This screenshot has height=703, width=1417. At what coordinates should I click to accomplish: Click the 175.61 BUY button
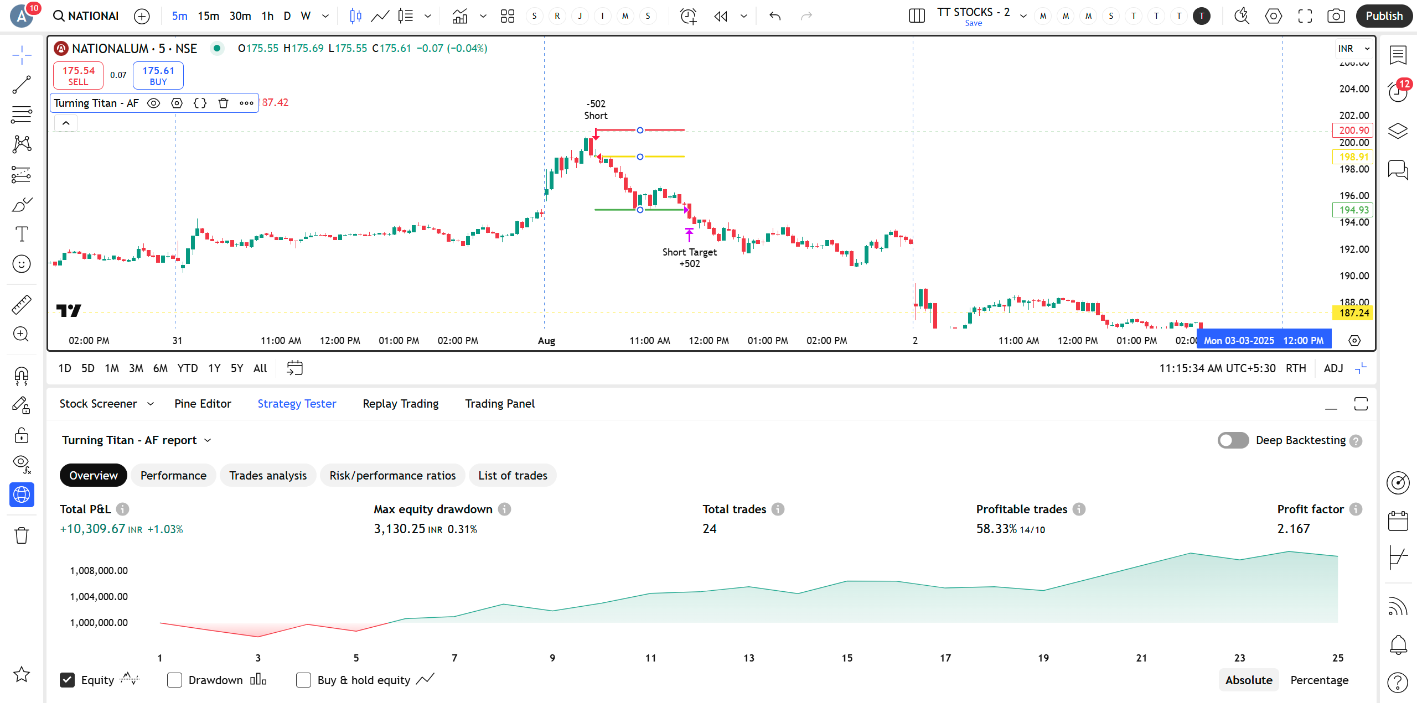pyautogui.click(x=158, y=75)
